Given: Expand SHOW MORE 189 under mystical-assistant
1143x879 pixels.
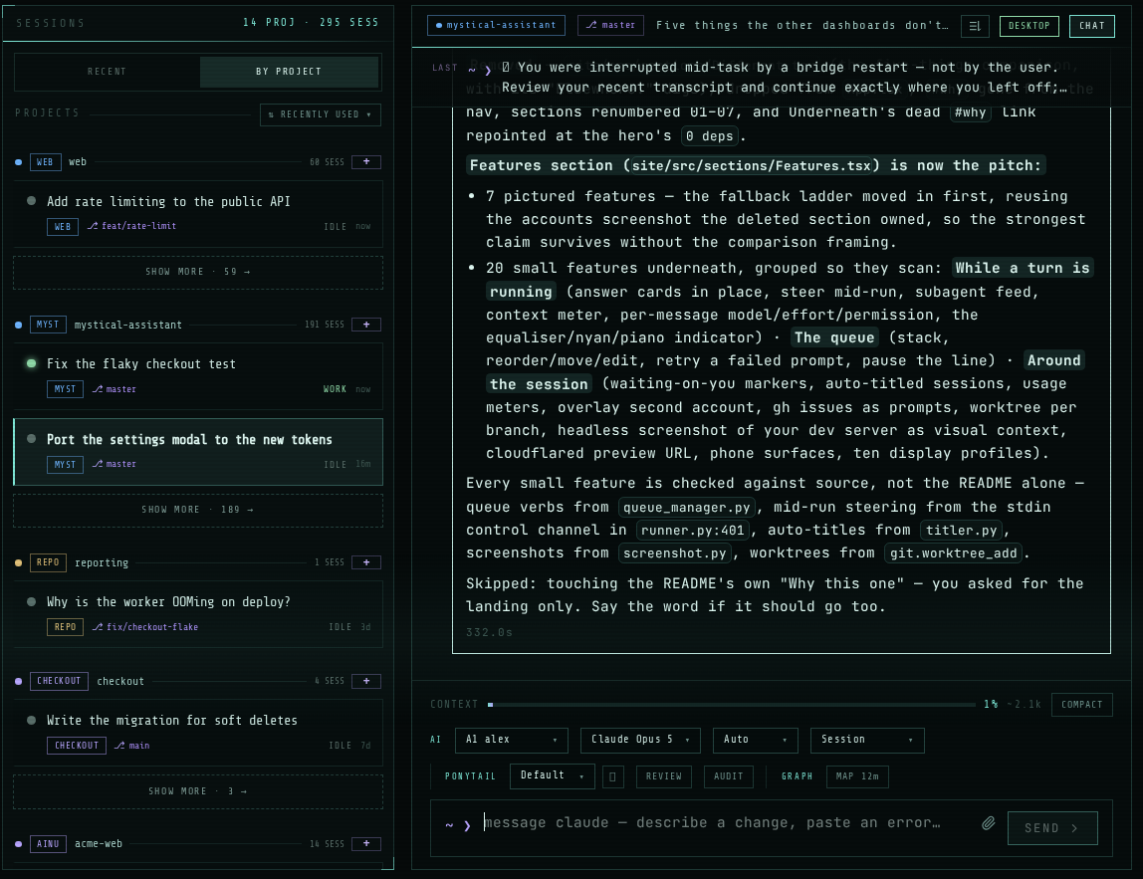Looking at the screenshot, I should [197, 511].
